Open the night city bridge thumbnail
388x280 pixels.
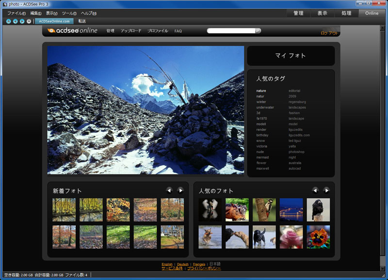(291, 210)
